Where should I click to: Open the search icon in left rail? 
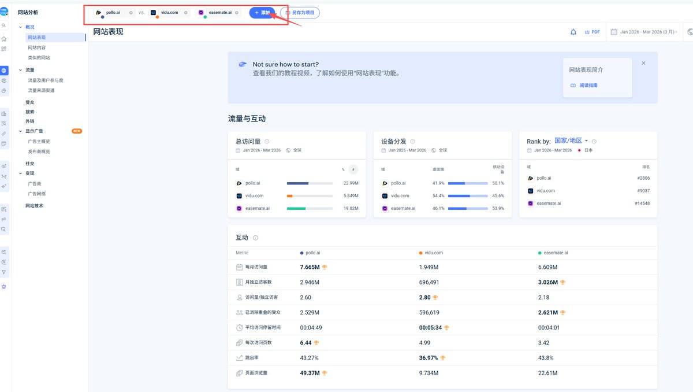pos(3,26)
